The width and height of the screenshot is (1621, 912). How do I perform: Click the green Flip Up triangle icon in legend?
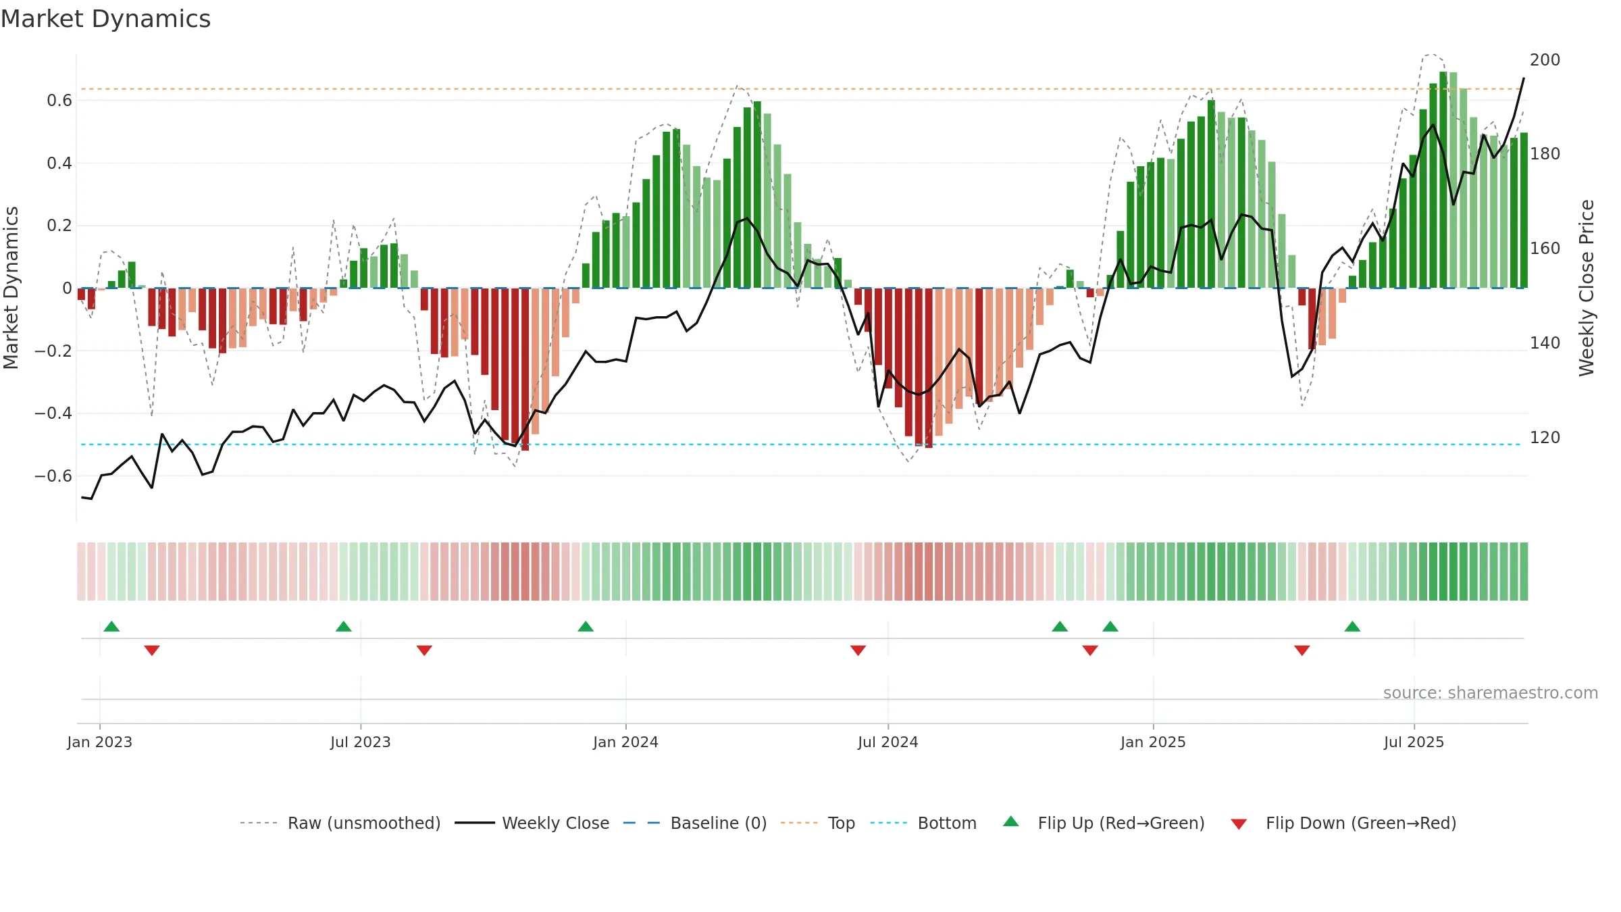tap(1011, 821)
